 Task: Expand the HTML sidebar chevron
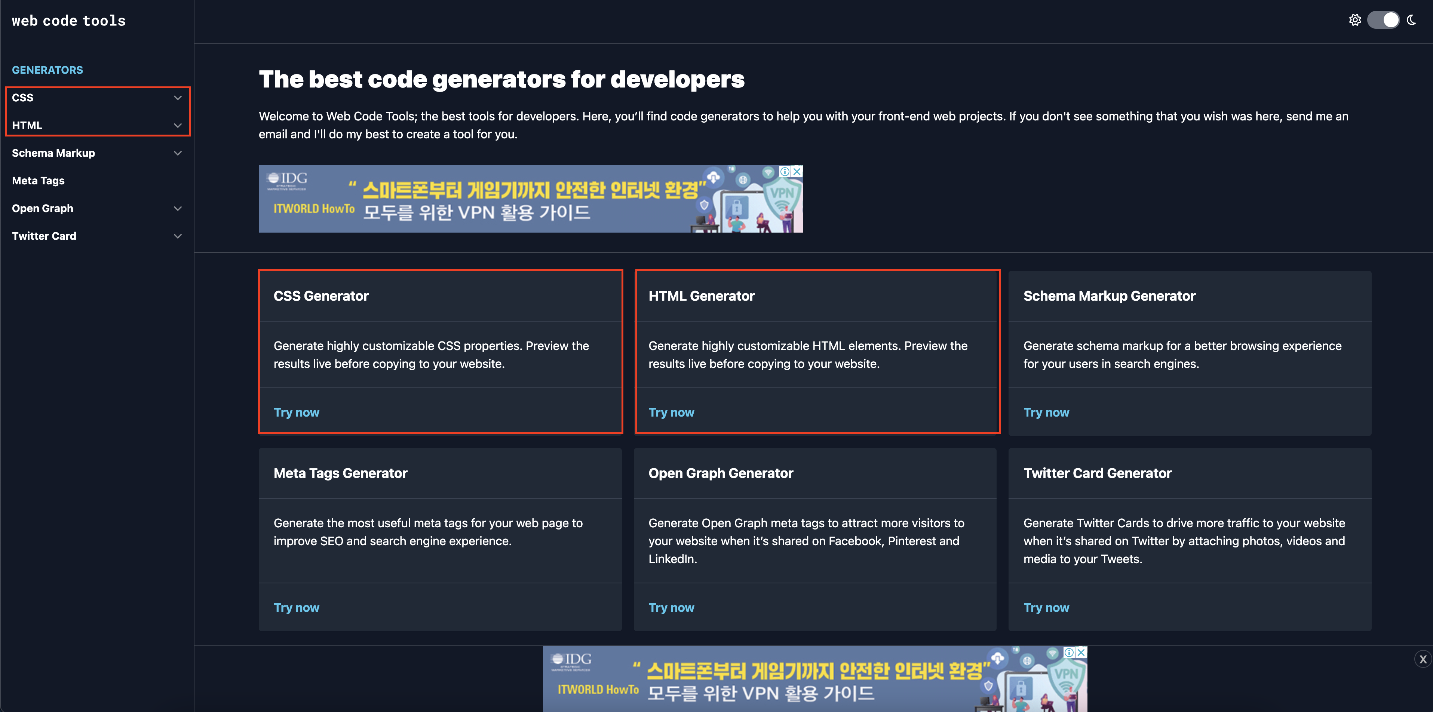tap(178, 126)
